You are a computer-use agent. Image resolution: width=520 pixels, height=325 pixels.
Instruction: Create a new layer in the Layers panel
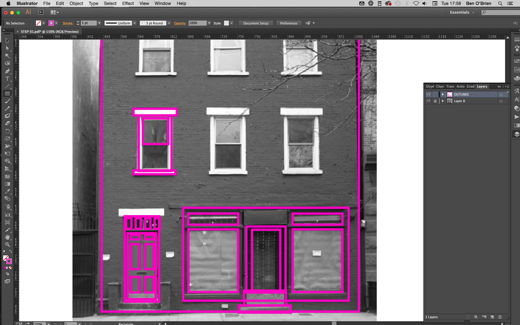492,316
